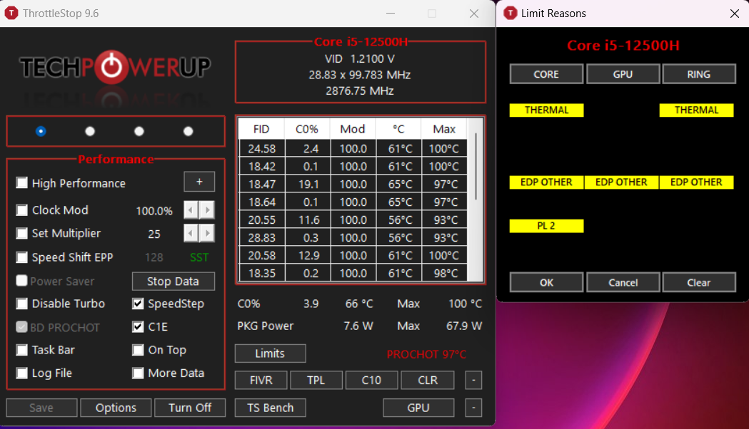Click the CORE header in Limit Reasons
Viewport: 749px width, 429px height.
coord(546,74)
